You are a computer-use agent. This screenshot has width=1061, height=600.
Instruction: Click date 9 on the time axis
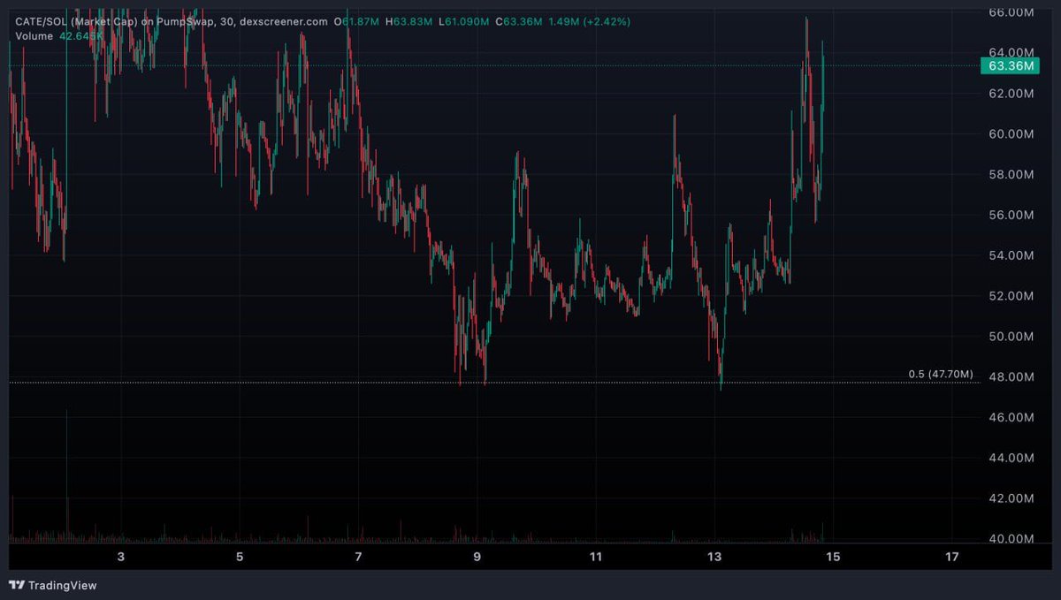click(477, 557)
